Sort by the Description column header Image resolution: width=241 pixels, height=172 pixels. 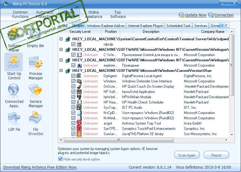[x=151, y=32]
